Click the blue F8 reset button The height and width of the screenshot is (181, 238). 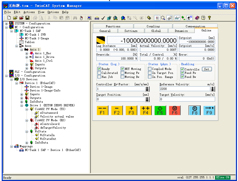tap(194, 110)
